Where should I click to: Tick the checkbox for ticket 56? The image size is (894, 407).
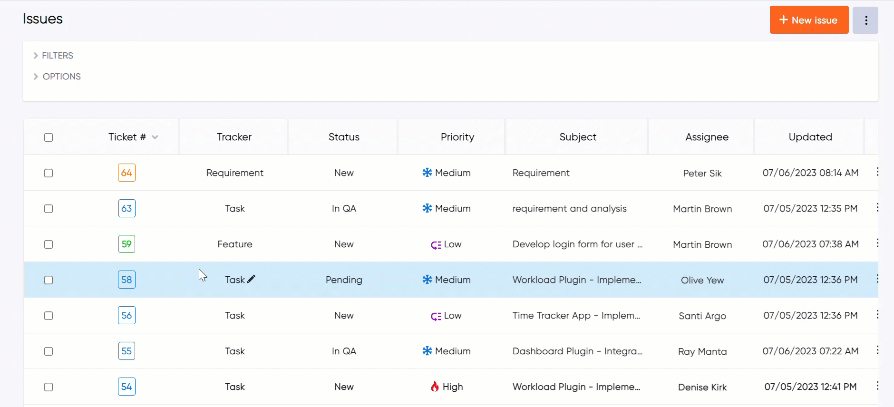pos(49,316)
